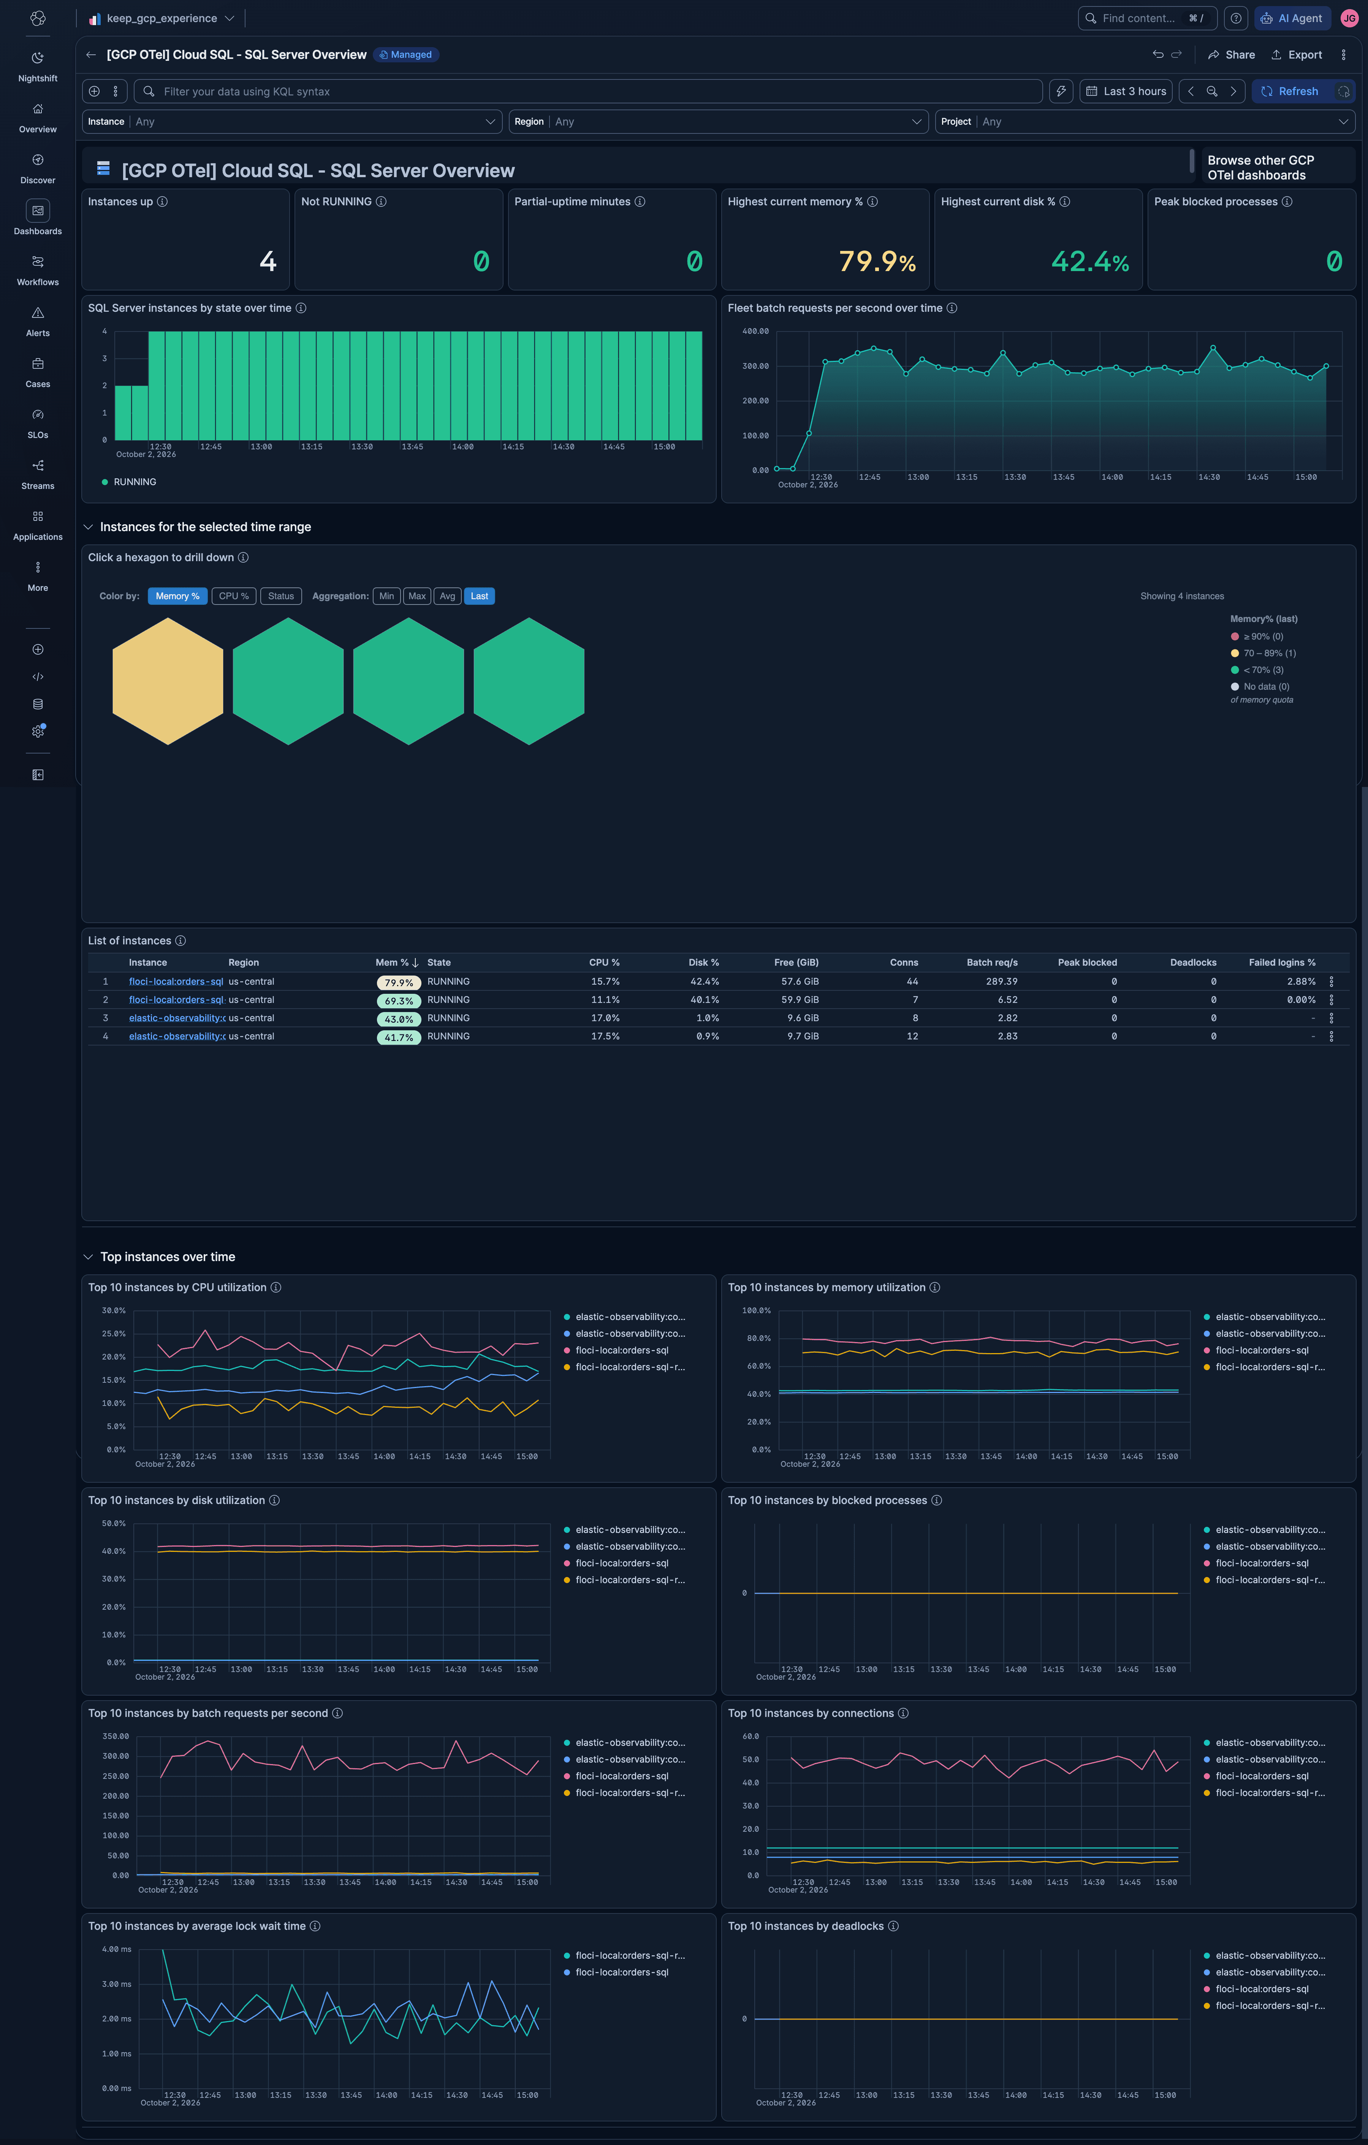The width and height of the screenshot is (1368, 2145).
Task: Click the back arrow beside dashboard title
Action: tap(91, 54)
